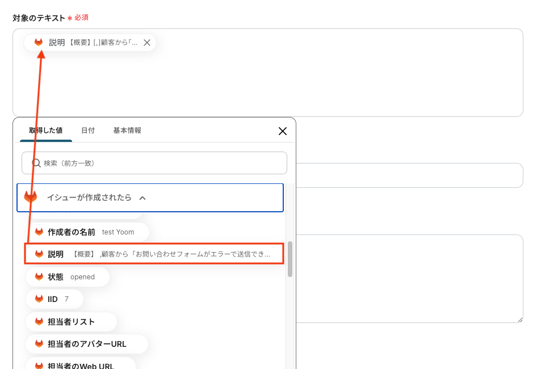Click the search magnifier icon
This screenshot has width=537, height=369.
[36, 163]
